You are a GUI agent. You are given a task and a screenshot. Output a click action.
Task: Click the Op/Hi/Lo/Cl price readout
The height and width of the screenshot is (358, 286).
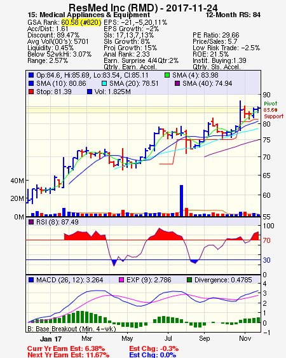[92, 75]
